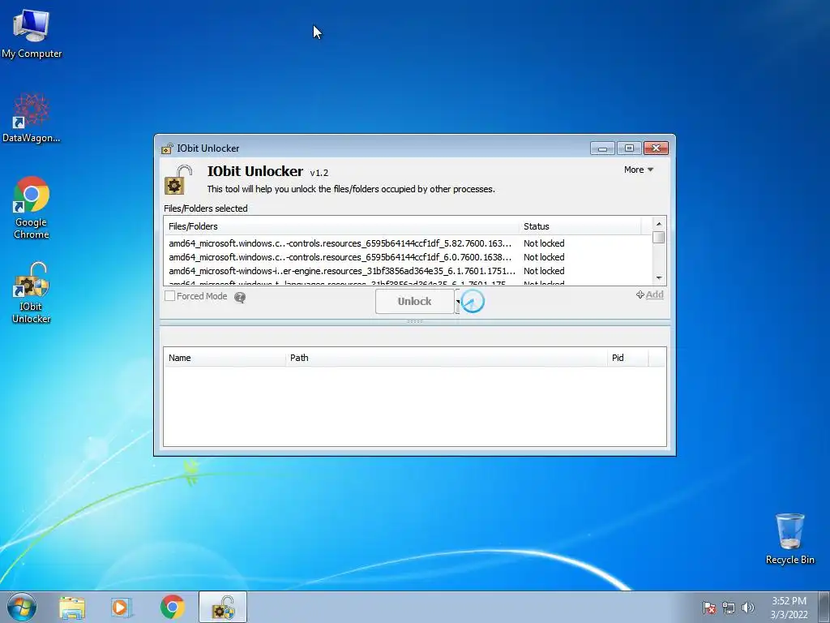Screen dimensions: 830x623
Task: Close the IObit Unlocker window
Action: (656, 148)
